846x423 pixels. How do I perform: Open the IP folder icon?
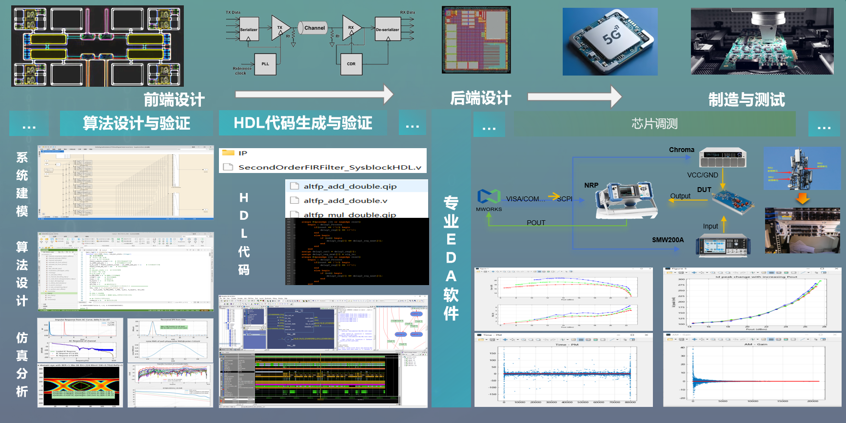click(228, 153)
